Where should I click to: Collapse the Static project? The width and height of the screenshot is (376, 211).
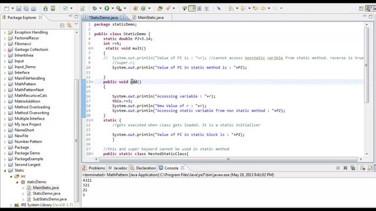[x=5, y=171]
